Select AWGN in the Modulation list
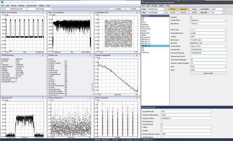Screen dimensions: 233x141 tap(144, 31)
